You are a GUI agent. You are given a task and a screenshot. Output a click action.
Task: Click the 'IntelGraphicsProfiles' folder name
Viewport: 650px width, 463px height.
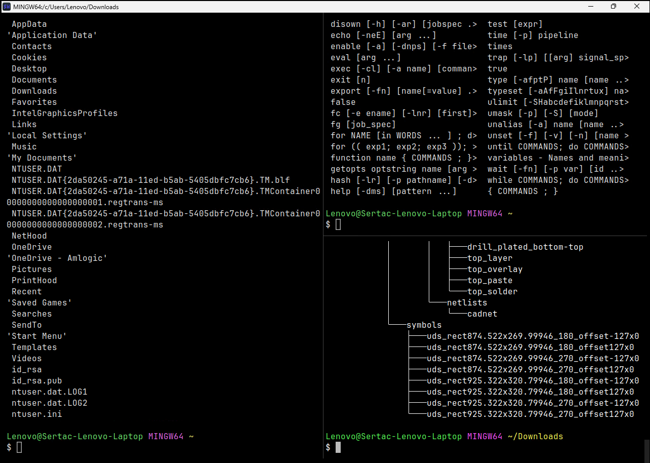[65, 113]
